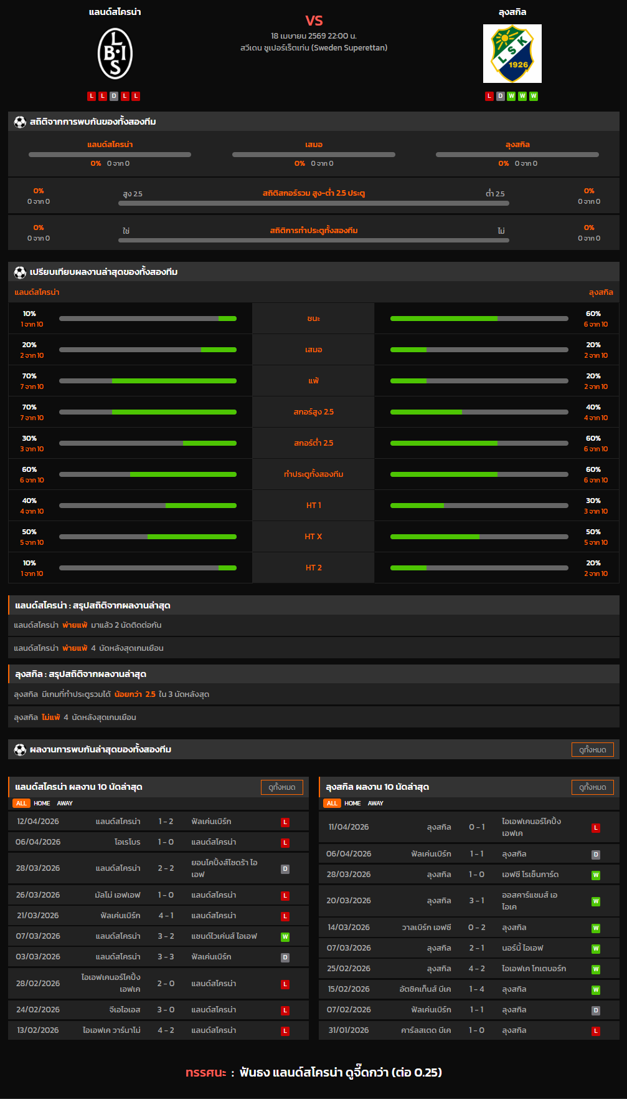Select ALL filter in Ljungskile last 10 matches
The width and height of the screenshot is (627, 1099).
point(332,804)
